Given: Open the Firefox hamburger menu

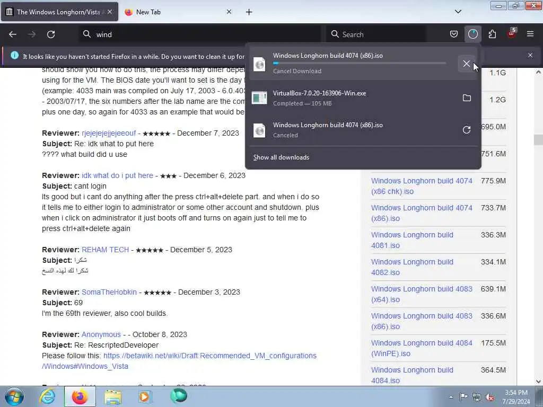Looking at the screenshot, I should pyautogui.click(x=530, y=34).
